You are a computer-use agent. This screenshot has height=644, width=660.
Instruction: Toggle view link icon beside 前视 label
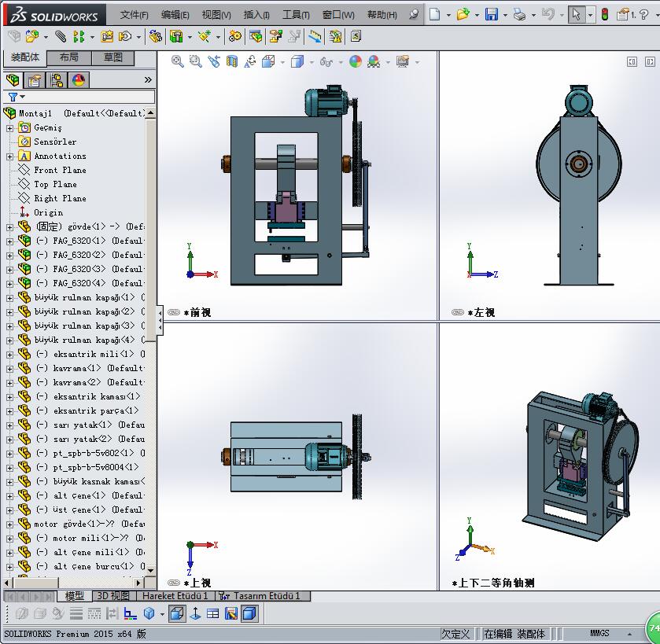[173, 312]
